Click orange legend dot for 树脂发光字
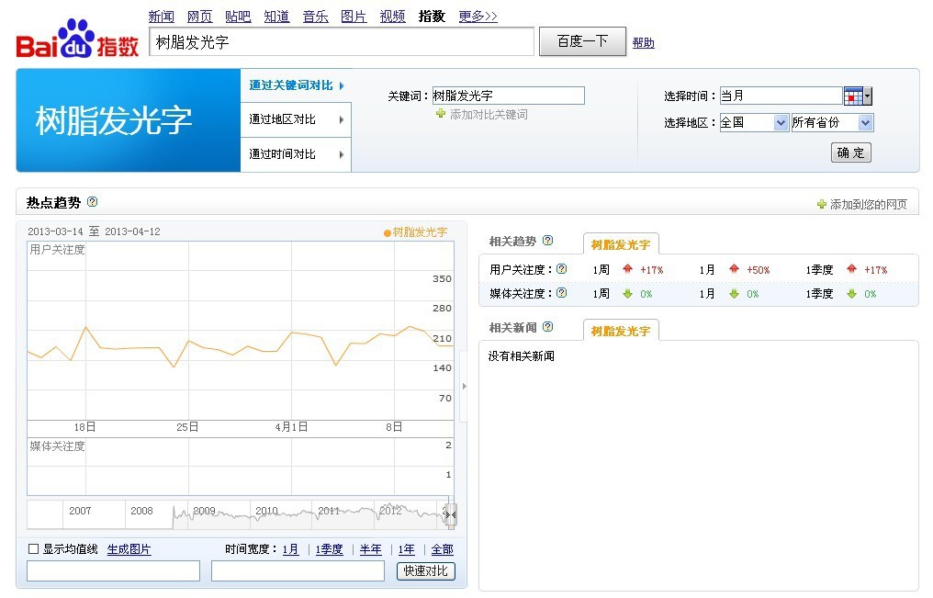Screen dimensions: 933x598 coord(388,233)
